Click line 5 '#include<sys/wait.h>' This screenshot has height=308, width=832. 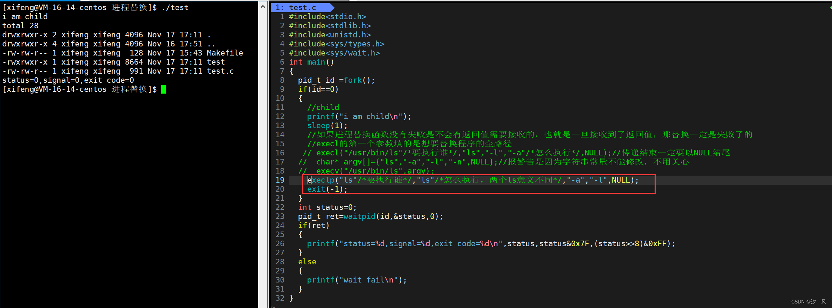(x=334, y=53)
